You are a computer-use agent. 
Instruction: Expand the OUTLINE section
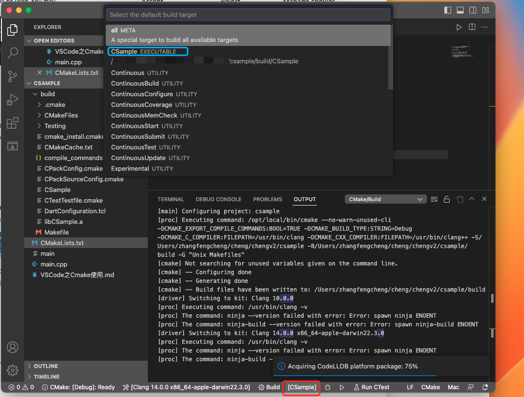tap(86, 366)
